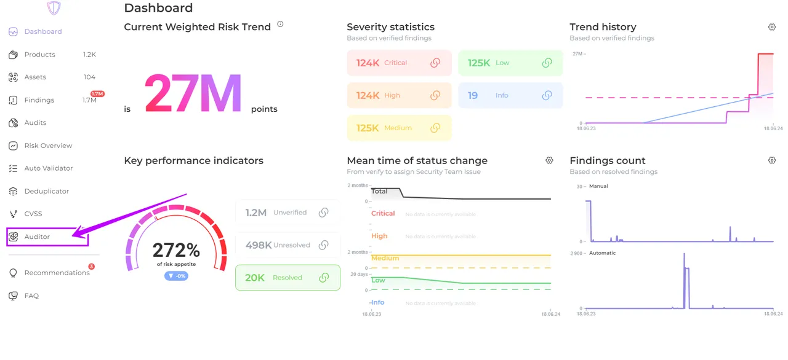Click the link icon on the Info severity card
788x360 pixels.
[x=547, y=95]
